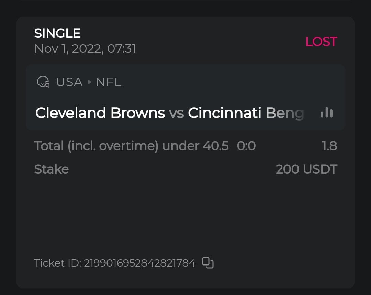The image size is (371, 295).
Task: Select the Total under 40.5 market text
Action: coord(131,146)
